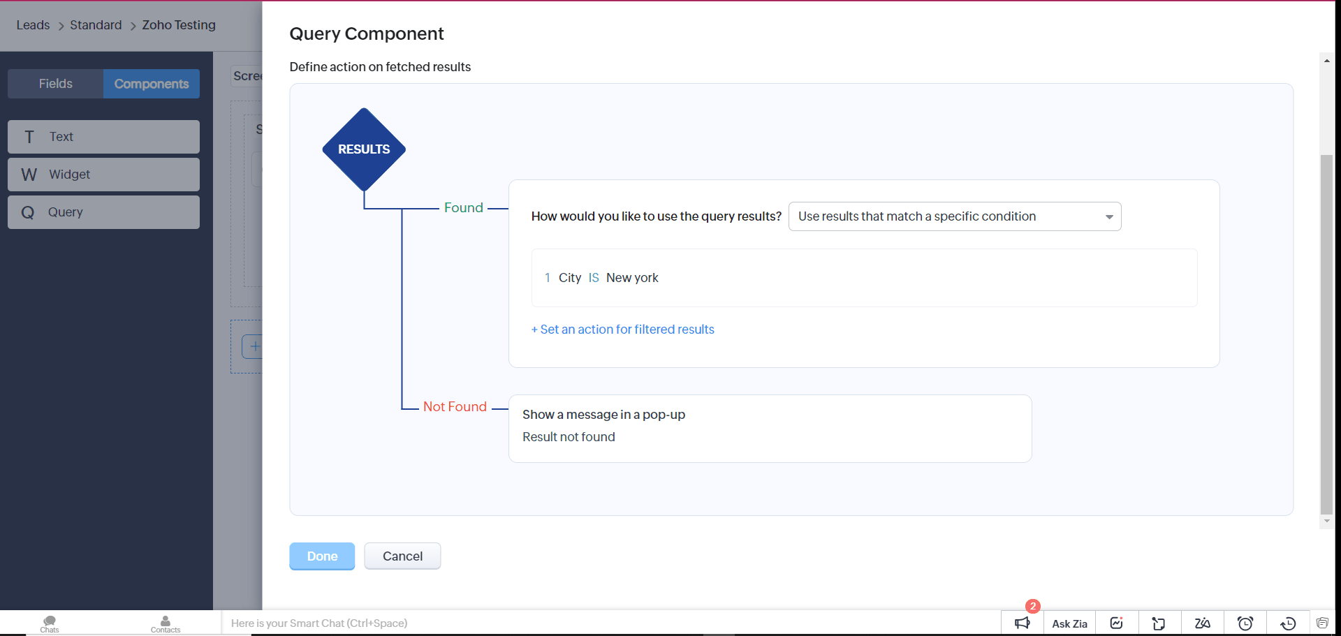Viewport: 1341px width, 636px height.
Task: Click the Cancel button
Action: pyautogui.click(x=402, y=556)
